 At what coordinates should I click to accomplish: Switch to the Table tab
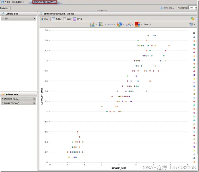[x=57, y=19]
